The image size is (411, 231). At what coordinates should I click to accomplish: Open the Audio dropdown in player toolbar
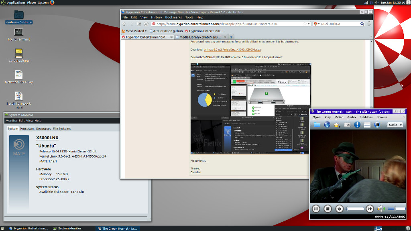pos(395,125)
